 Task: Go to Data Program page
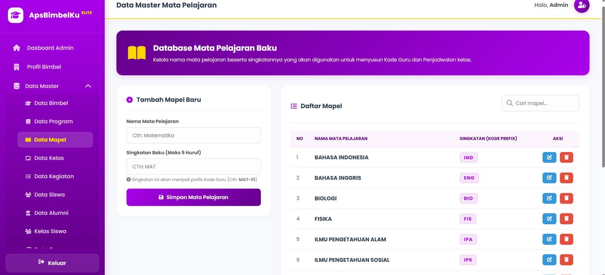55,121
